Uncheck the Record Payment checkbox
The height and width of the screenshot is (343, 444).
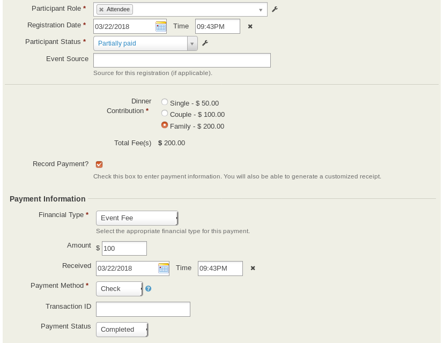99,164
